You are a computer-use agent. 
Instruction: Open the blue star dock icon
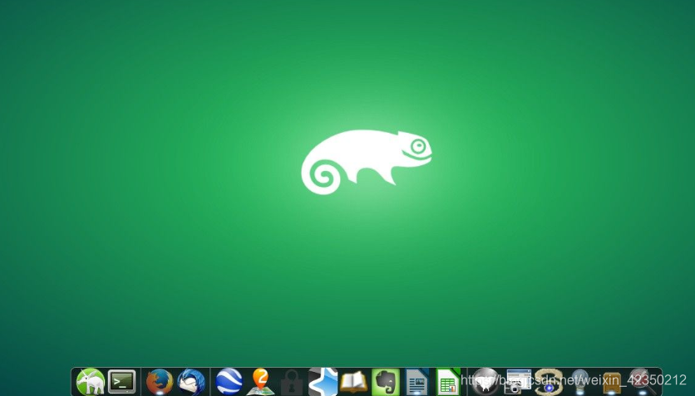coord(323,381)
